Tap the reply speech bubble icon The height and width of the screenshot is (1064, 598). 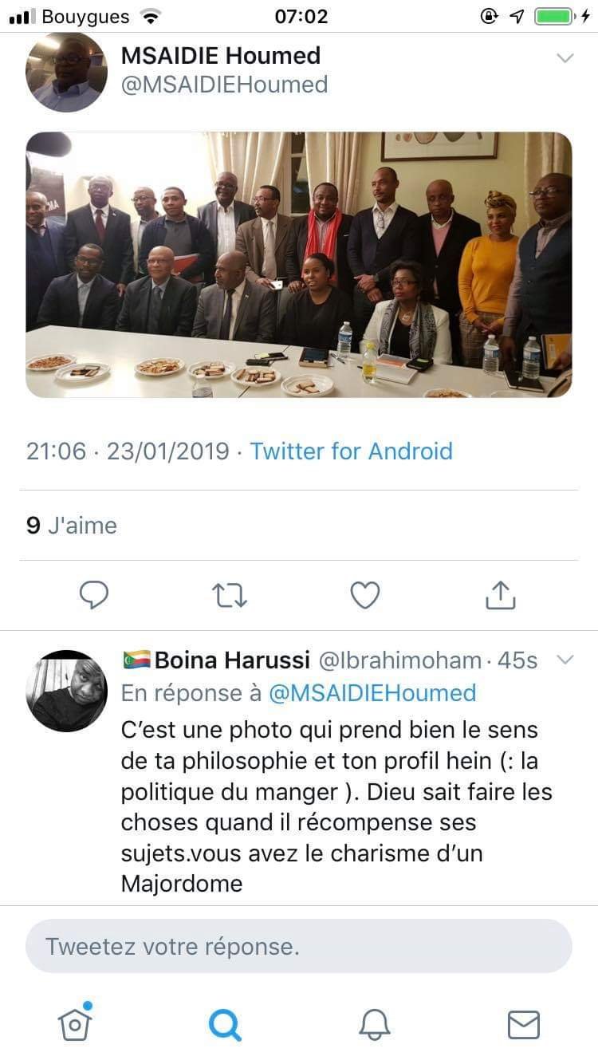point(94,595)
